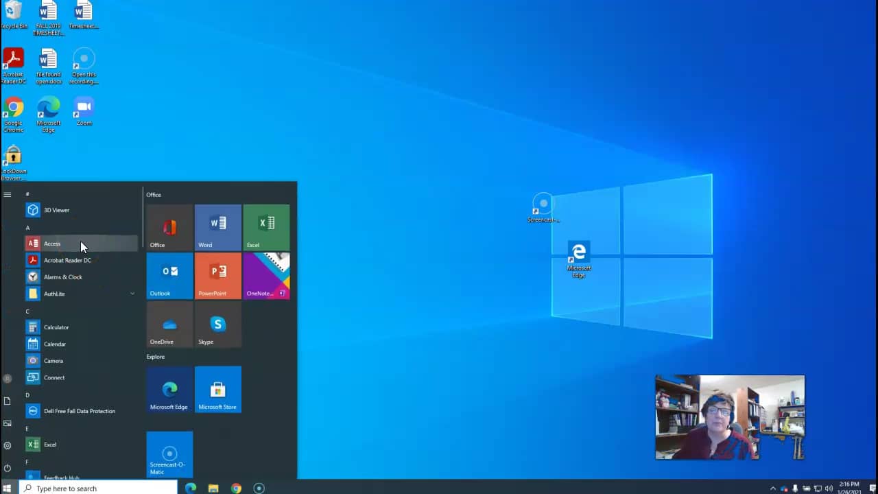Image resolution: width=878 pixels, height=494 pixels.
Task: Select the 'Open this recording' desktop shortcut
Action: (84, 66)
